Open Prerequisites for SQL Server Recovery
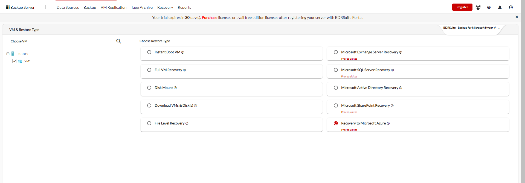This screenshot has width=525, height=183. click(349, 77)
